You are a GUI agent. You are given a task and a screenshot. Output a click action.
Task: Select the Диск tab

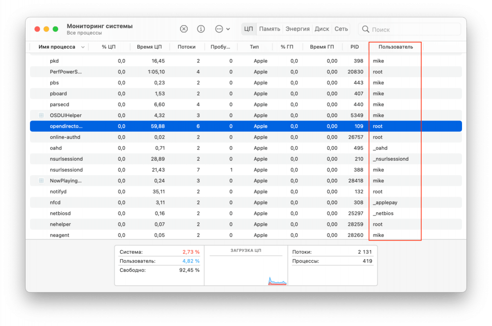tap(322, 29)
